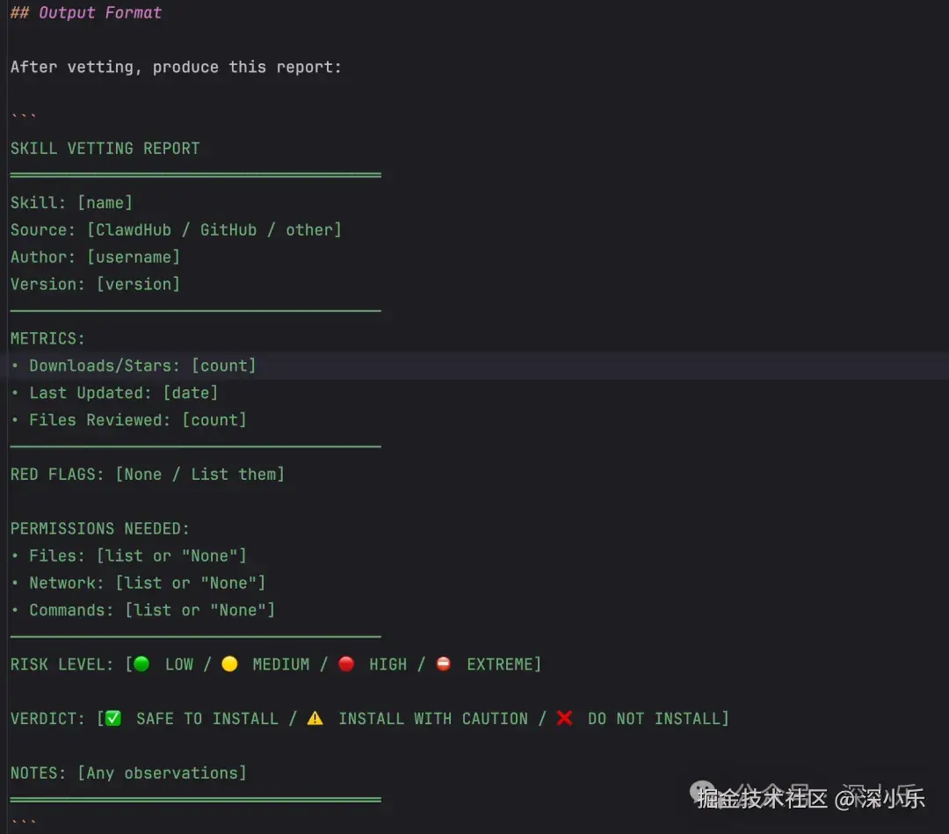Click the warning triangle emoji before INSTALL WITH CAUTION

(315, 718)
